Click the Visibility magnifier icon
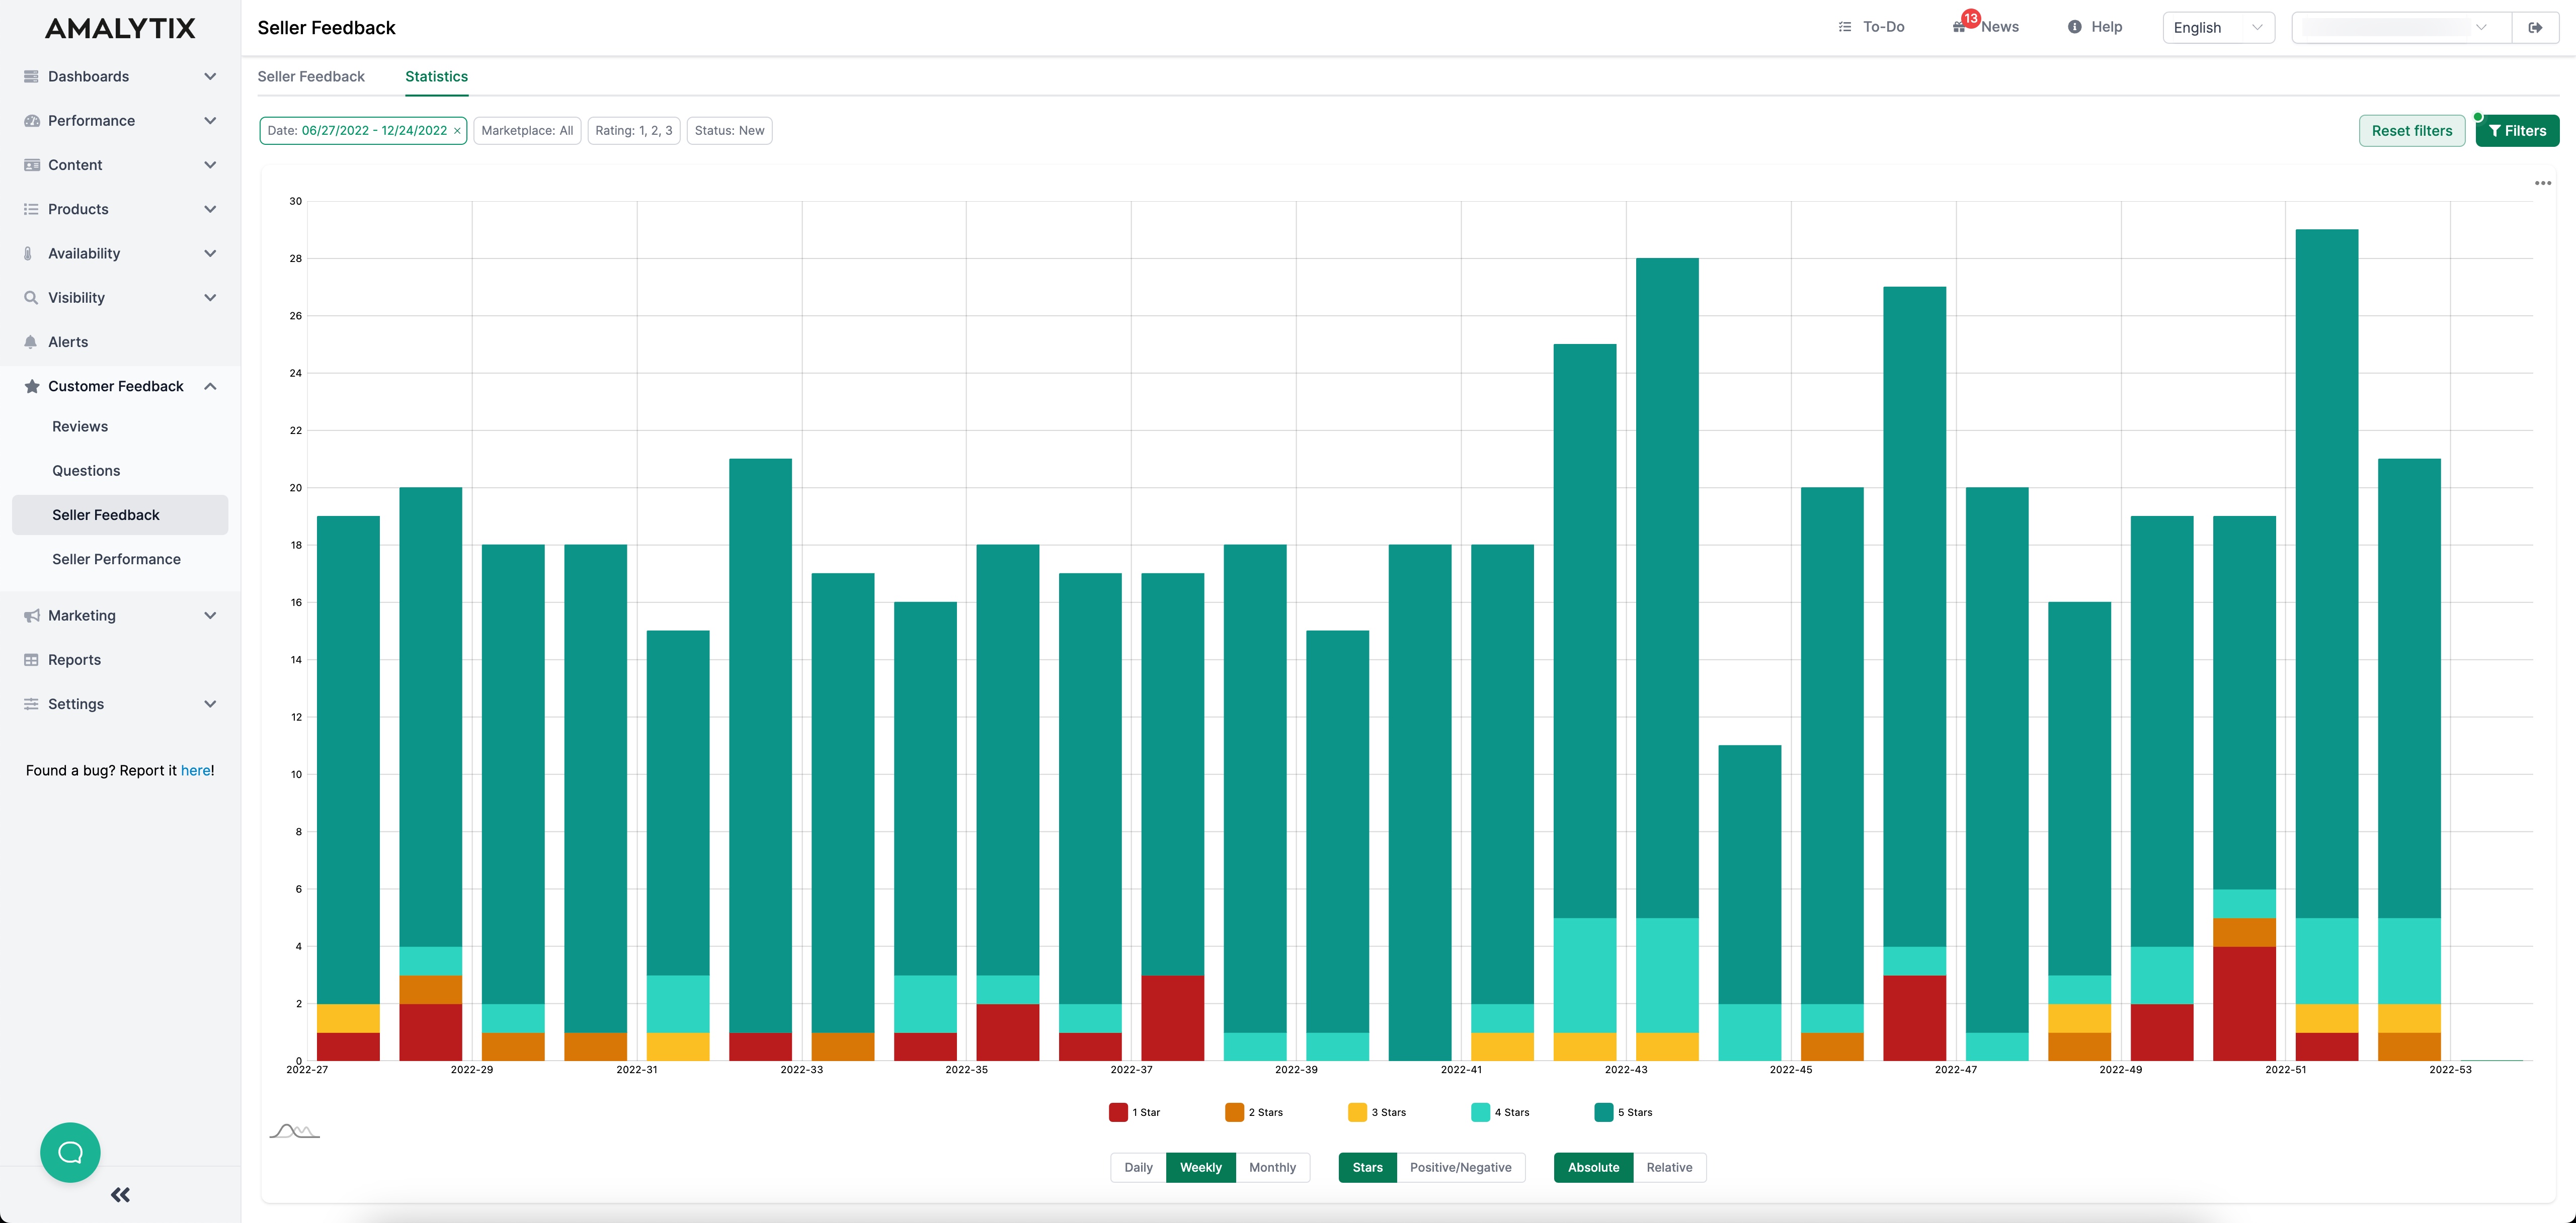Viewport: 2576px width, 1223px height. (31, 298)
